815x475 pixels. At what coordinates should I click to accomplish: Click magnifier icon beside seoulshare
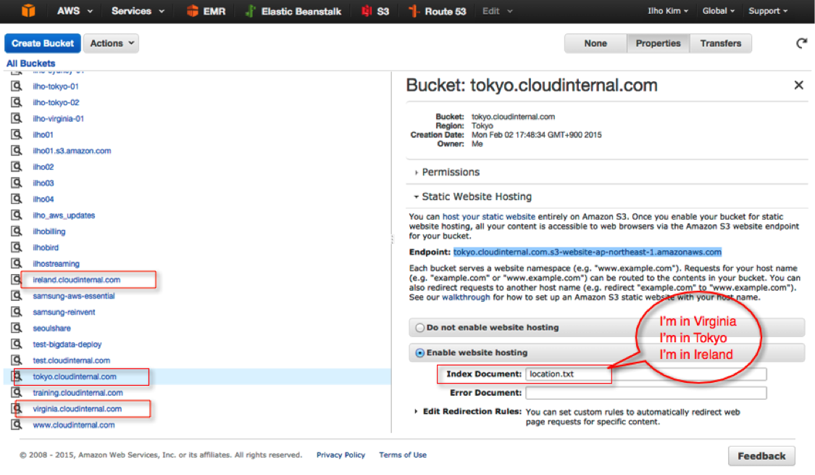pyautogui.click(x=17, y=328)
